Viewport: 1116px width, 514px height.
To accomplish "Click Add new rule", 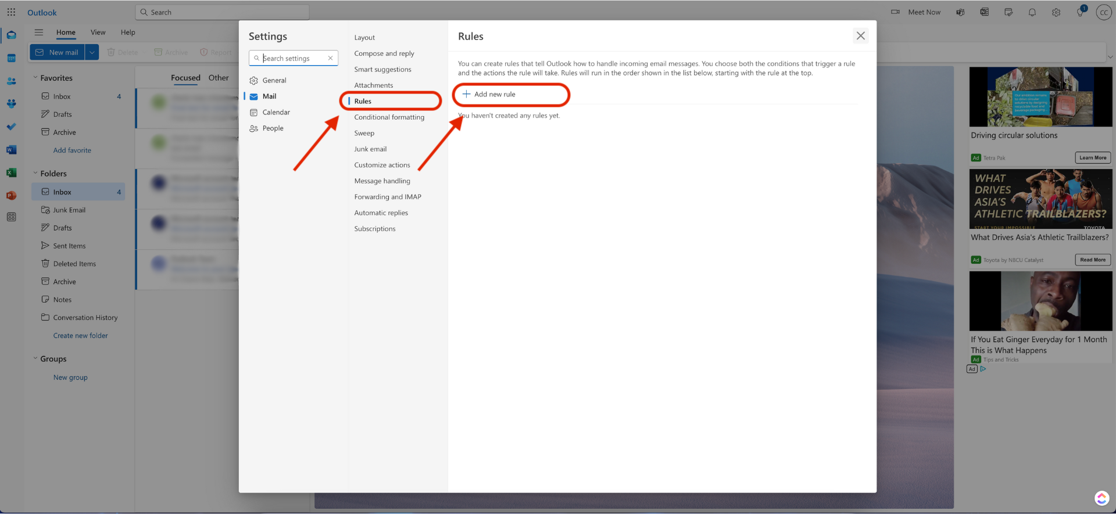I will tap(489, 94).
